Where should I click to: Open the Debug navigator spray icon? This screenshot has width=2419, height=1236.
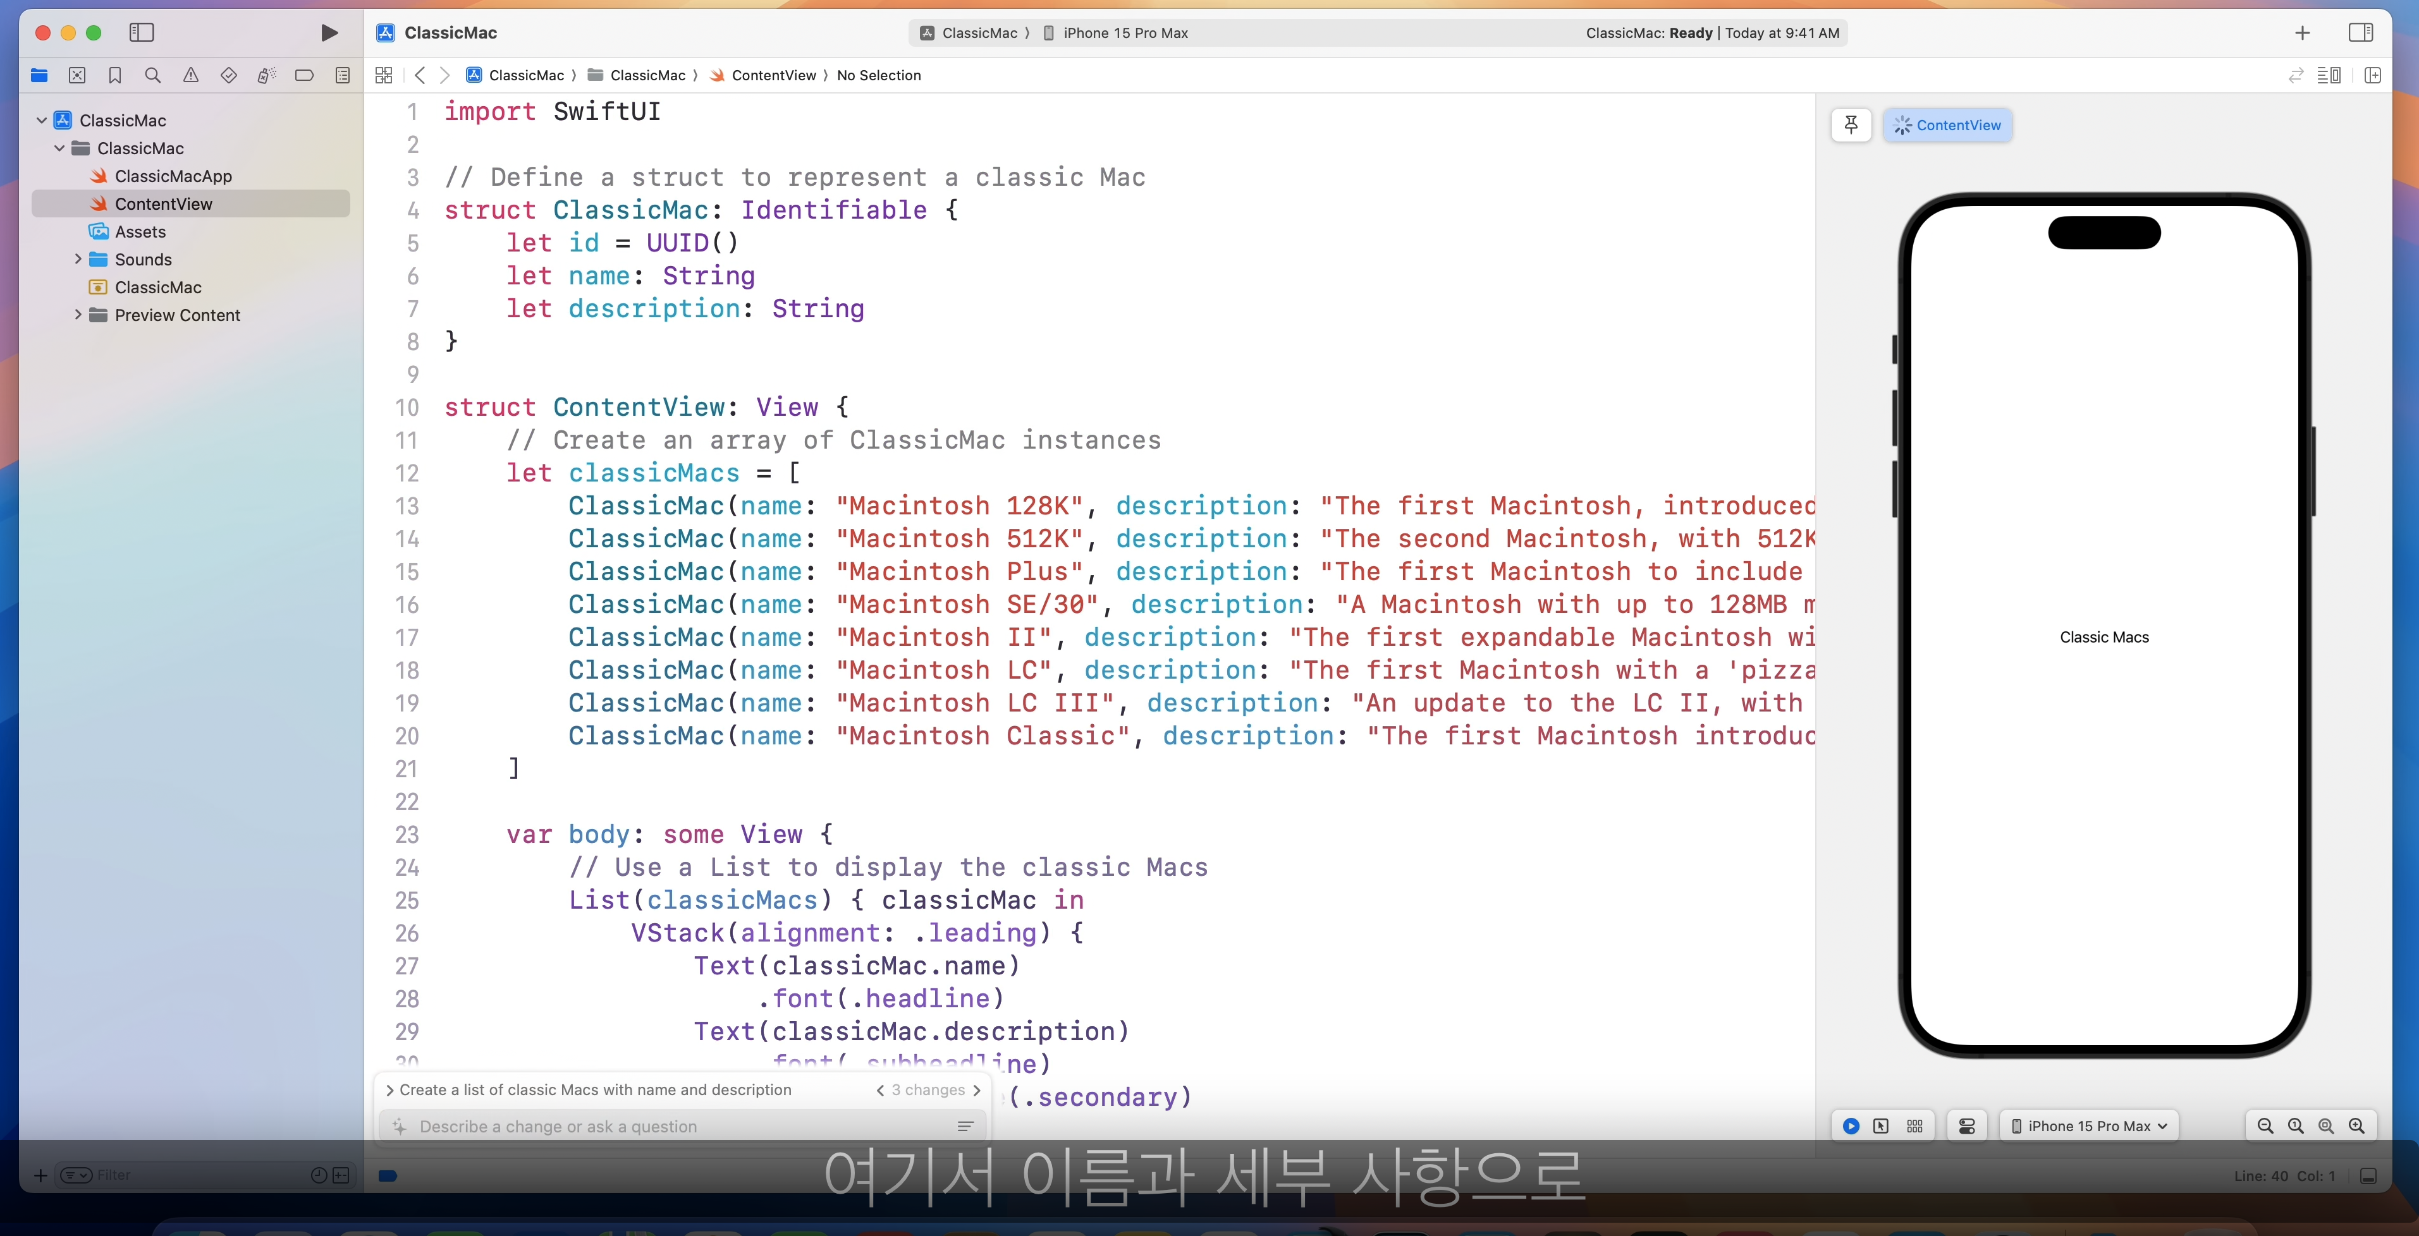point(267,75)
